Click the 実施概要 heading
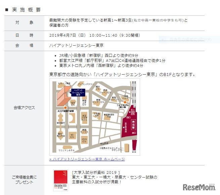 pyautogui.click(x=27, y=10)
